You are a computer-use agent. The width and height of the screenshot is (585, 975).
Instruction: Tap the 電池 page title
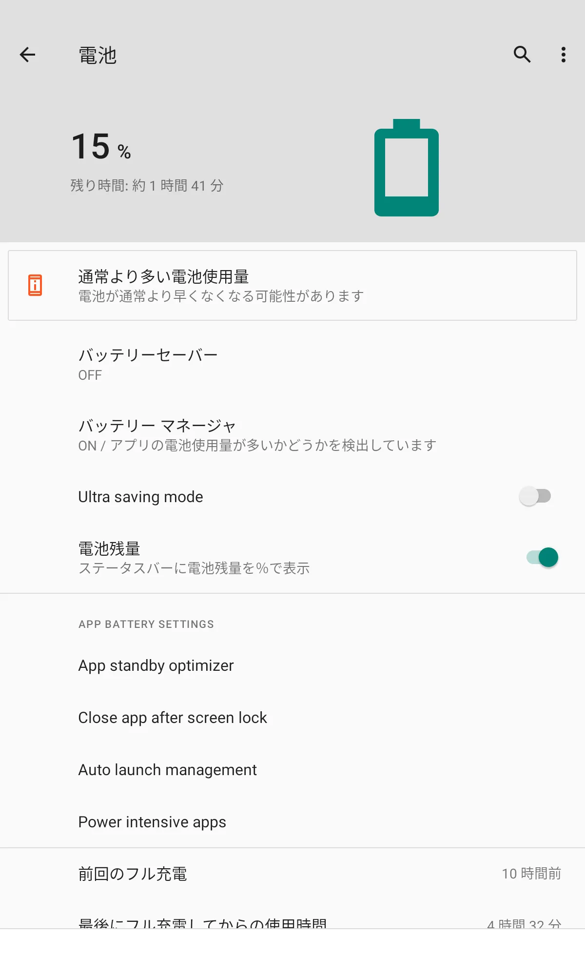[x=97, y=55]
